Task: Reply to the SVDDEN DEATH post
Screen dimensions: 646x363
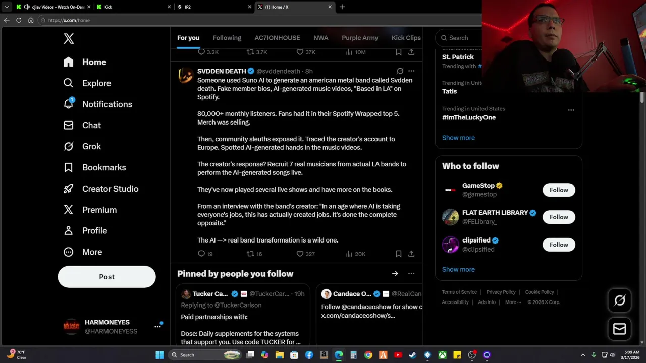Action: [205, 254]
